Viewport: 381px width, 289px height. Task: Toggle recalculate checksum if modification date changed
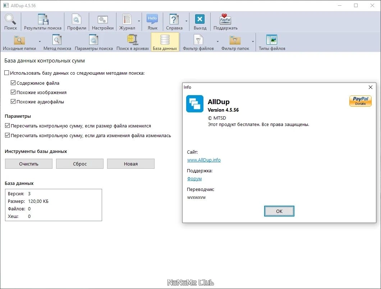tap(7, 135)
